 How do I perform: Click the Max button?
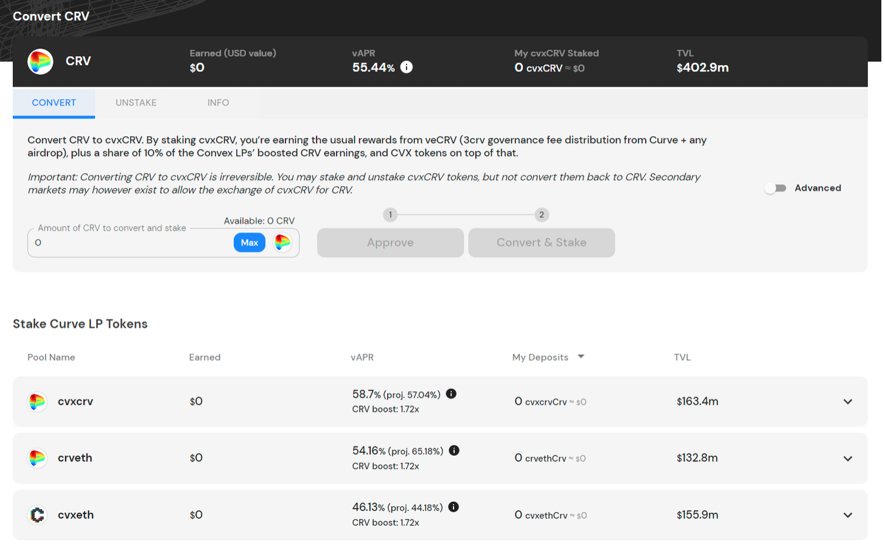[x=250, y=243]
